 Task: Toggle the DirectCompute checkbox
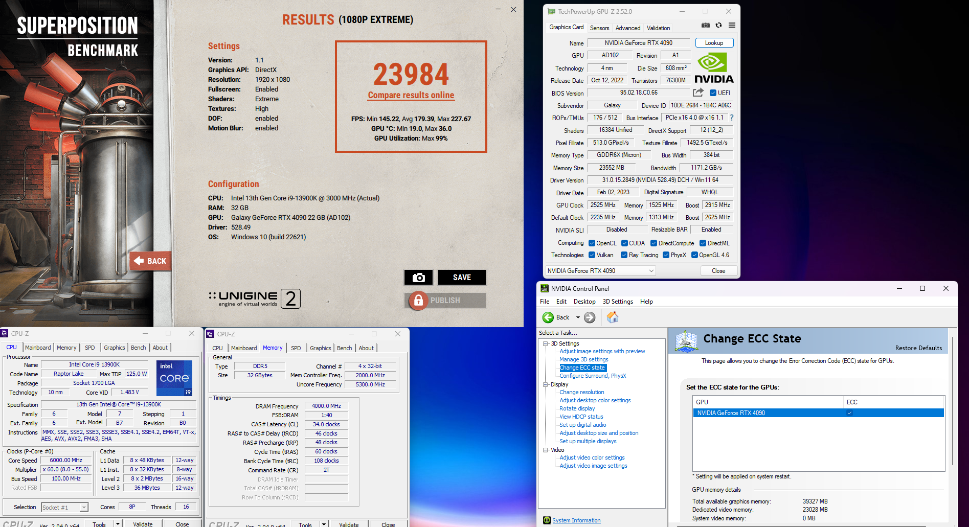pyautogui.click(x=654, y=243)
